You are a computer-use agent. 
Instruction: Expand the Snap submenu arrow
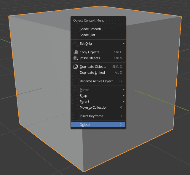123,96
